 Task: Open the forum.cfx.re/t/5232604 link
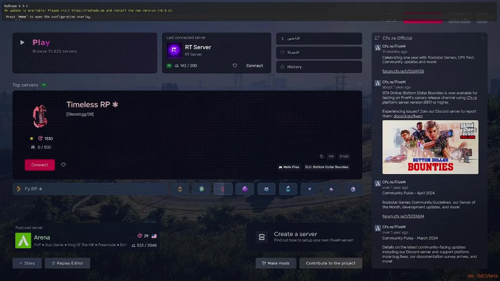403,216
